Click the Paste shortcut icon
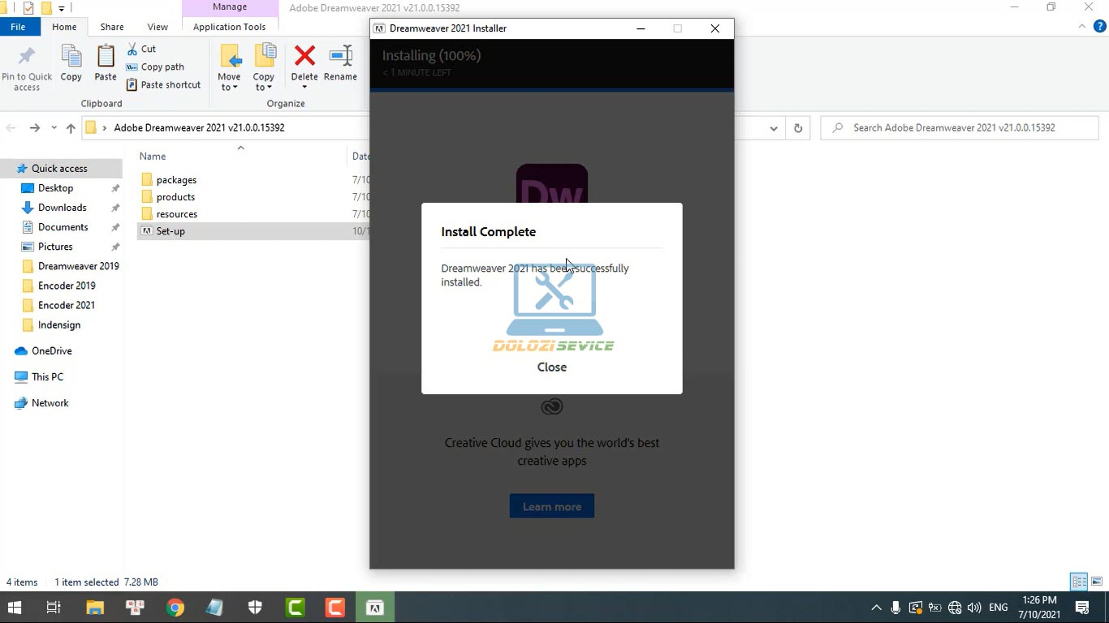1109x623 pixels. 132,84
